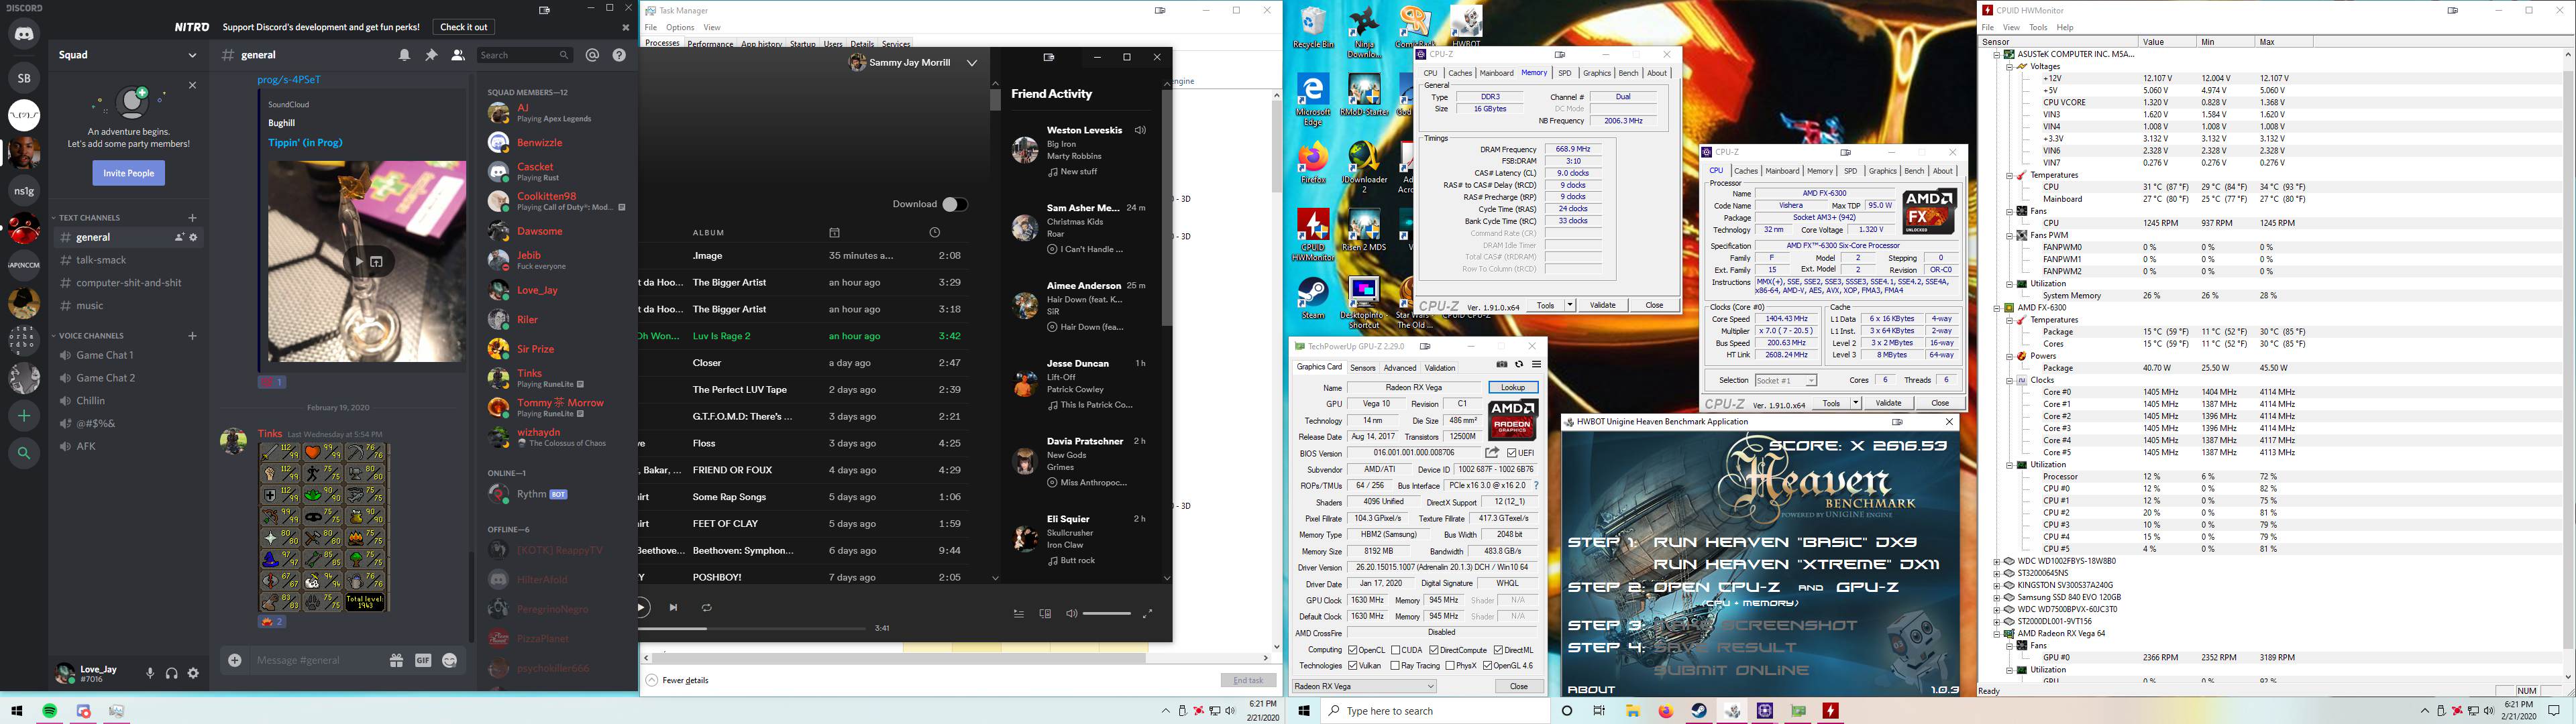Open Discord help question mark
Screen dimensions: 2576x724
click(619, 55)
